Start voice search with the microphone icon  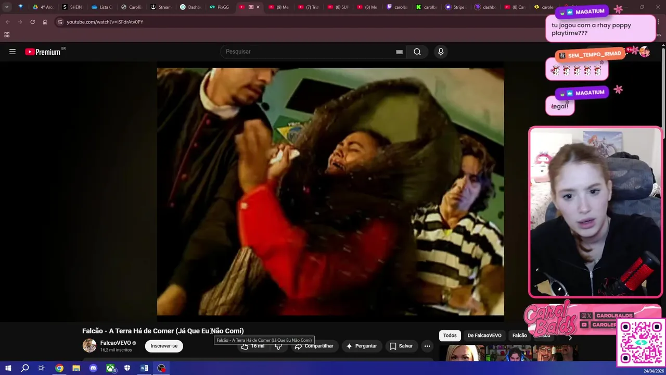(x=441, y=52)
